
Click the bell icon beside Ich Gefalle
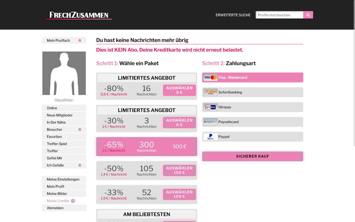pos(80,165)
